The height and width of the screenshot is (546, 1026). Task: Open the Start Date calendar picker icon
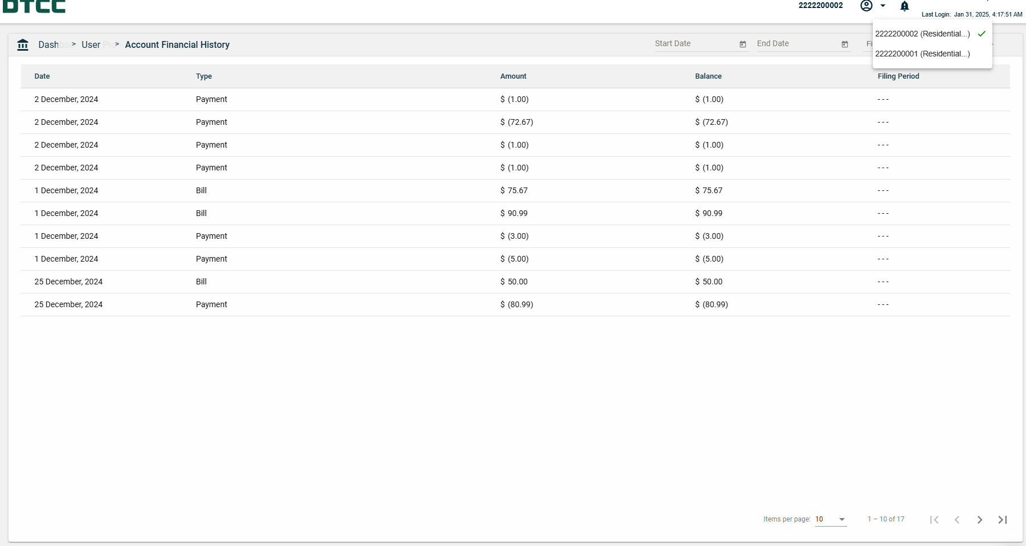pyautogui.click(x=742, y=44)
